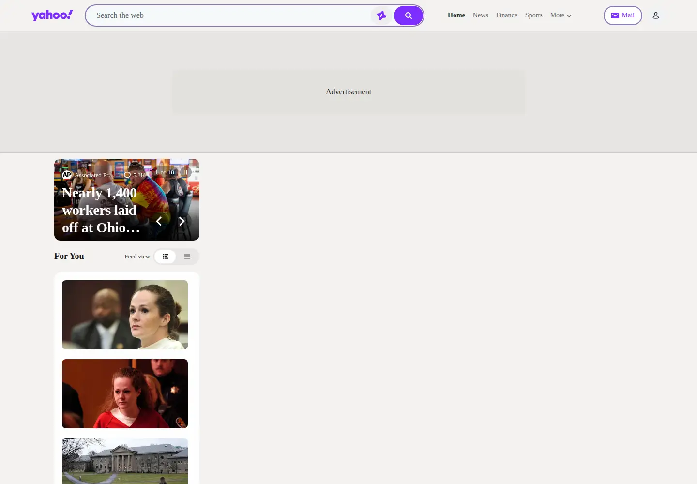697x484 pixels.
Task: Pause the headline carousel
Action: pos(185,172)
